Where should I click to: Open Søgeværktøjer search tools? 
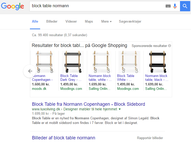(130, 22)
